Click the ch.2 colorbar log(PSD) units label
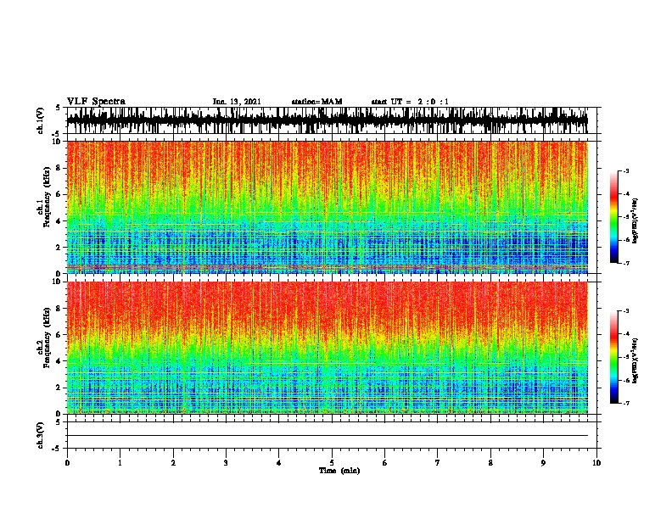This screenshot has width=672, height=519. coord(636,360)
